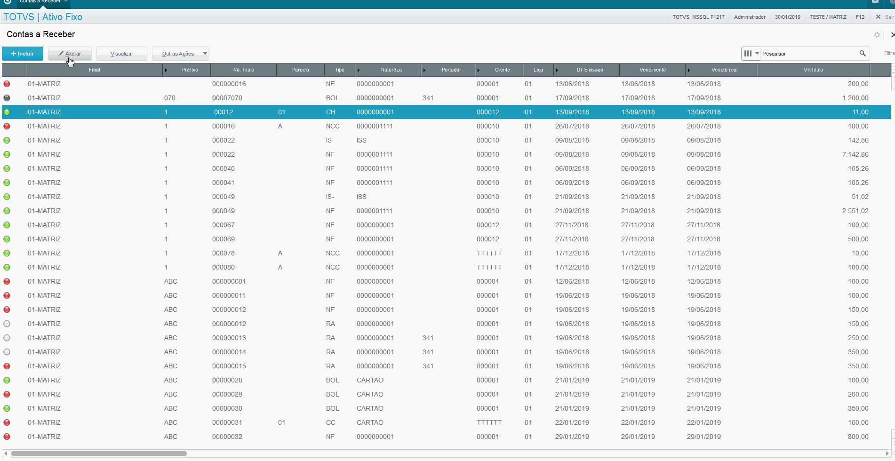
Task: Click the TOTVS | Ativo Fixo title
Action: 43,17
